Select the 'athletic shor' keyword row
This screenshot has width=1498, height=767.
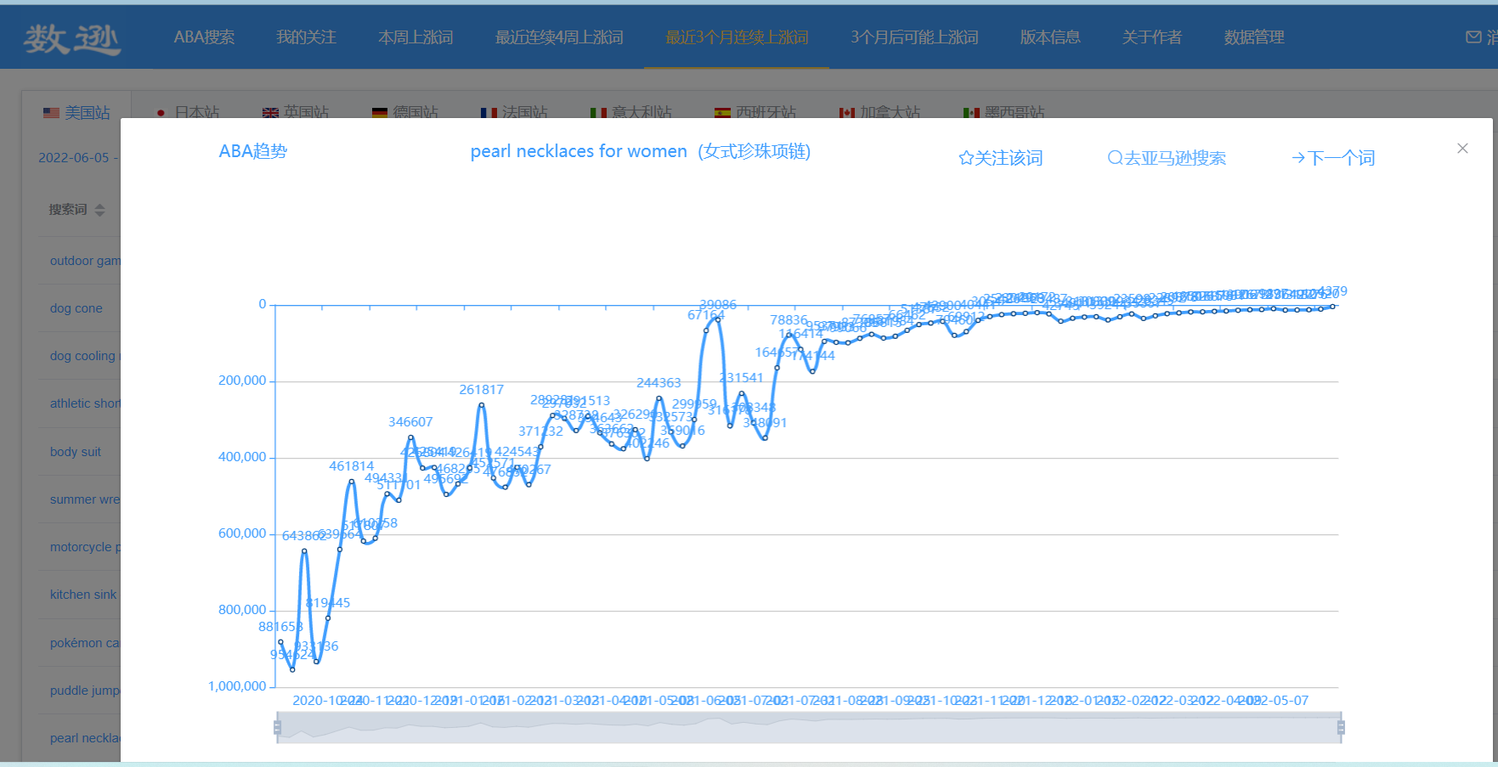click(x=85, y=403)
